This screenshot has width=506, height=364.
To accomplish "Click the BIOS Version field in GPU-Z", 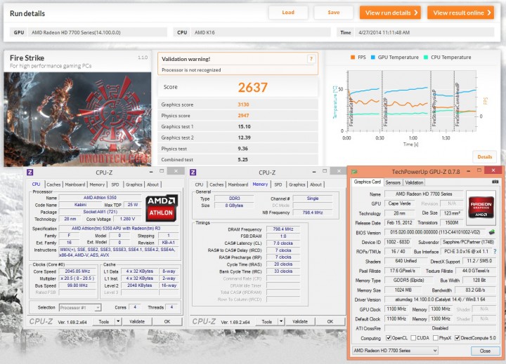I will [435, 232].
